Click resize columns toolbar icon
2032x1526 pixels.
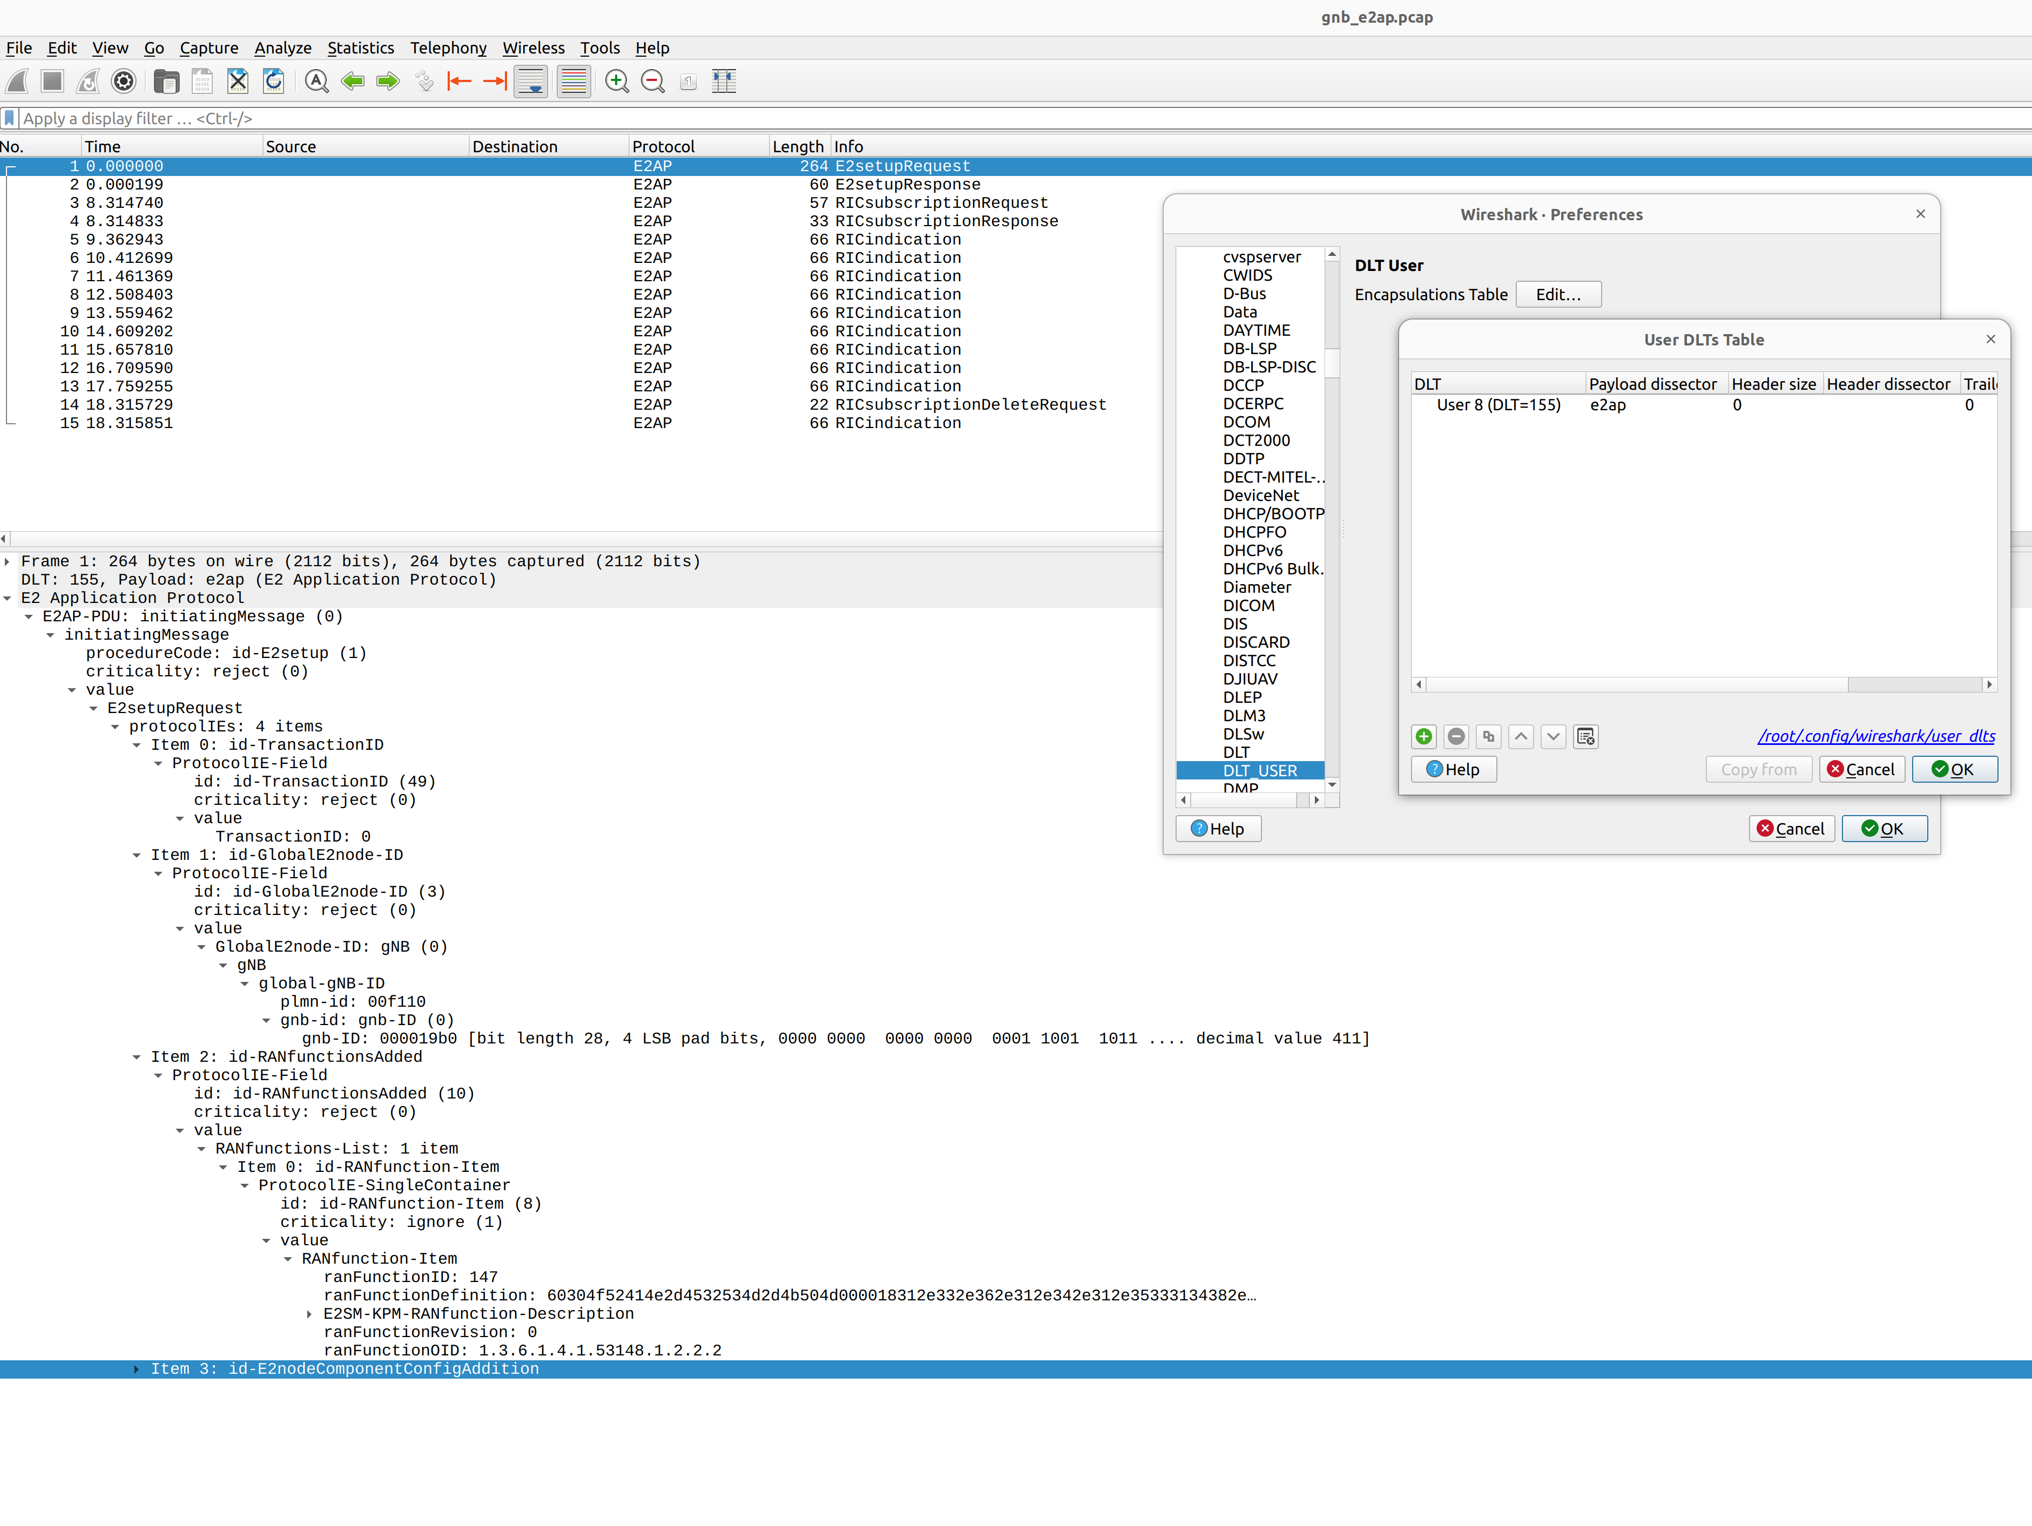point(724,82)
